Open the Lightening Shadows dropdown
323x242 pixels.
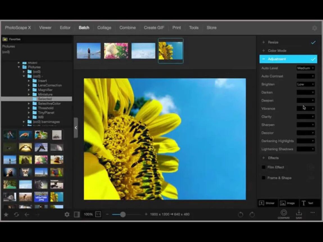pos(306,149)
